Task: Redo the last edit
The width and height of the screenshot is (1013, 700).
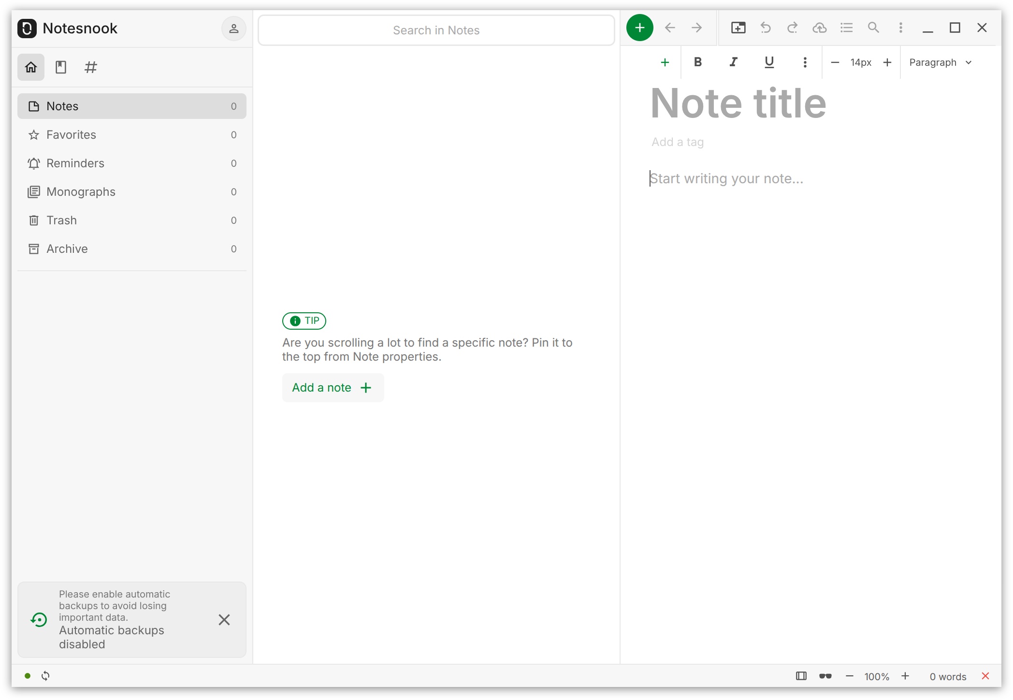Action: pos(792,28)
